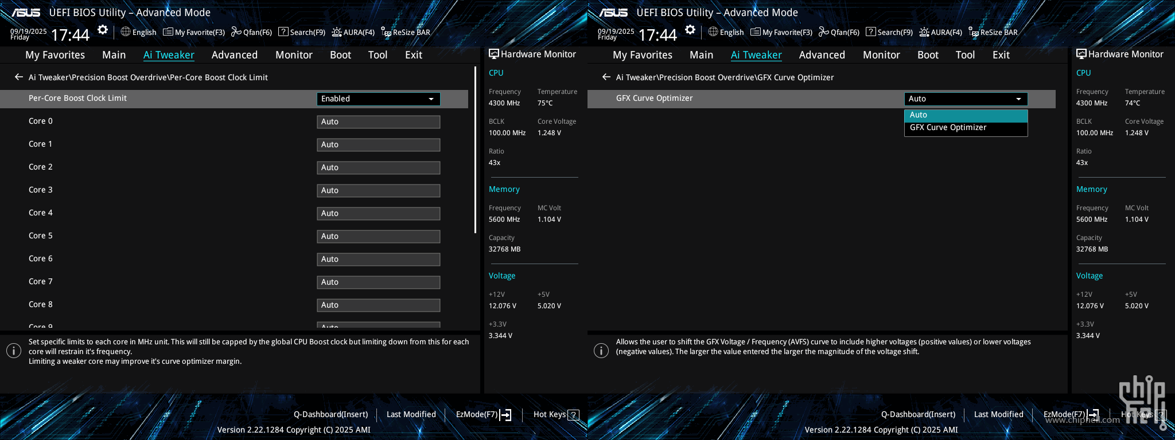The width and height of the screenshot is (1175, 440).
Task: Open Q-Dashboard(Insert) in left window
Action: (331, 414)
